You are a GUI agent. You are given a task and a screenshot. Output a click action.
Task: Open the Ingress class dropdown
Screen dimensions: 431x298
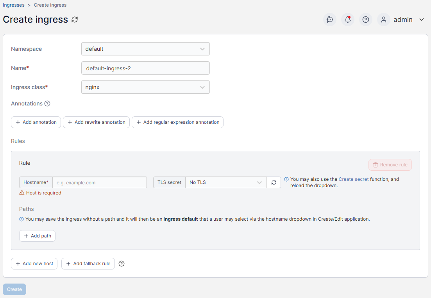coord(145,87)
